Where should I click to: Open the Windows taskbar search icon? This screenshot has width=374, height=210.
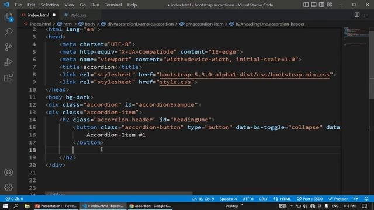(x=16, y=206)
